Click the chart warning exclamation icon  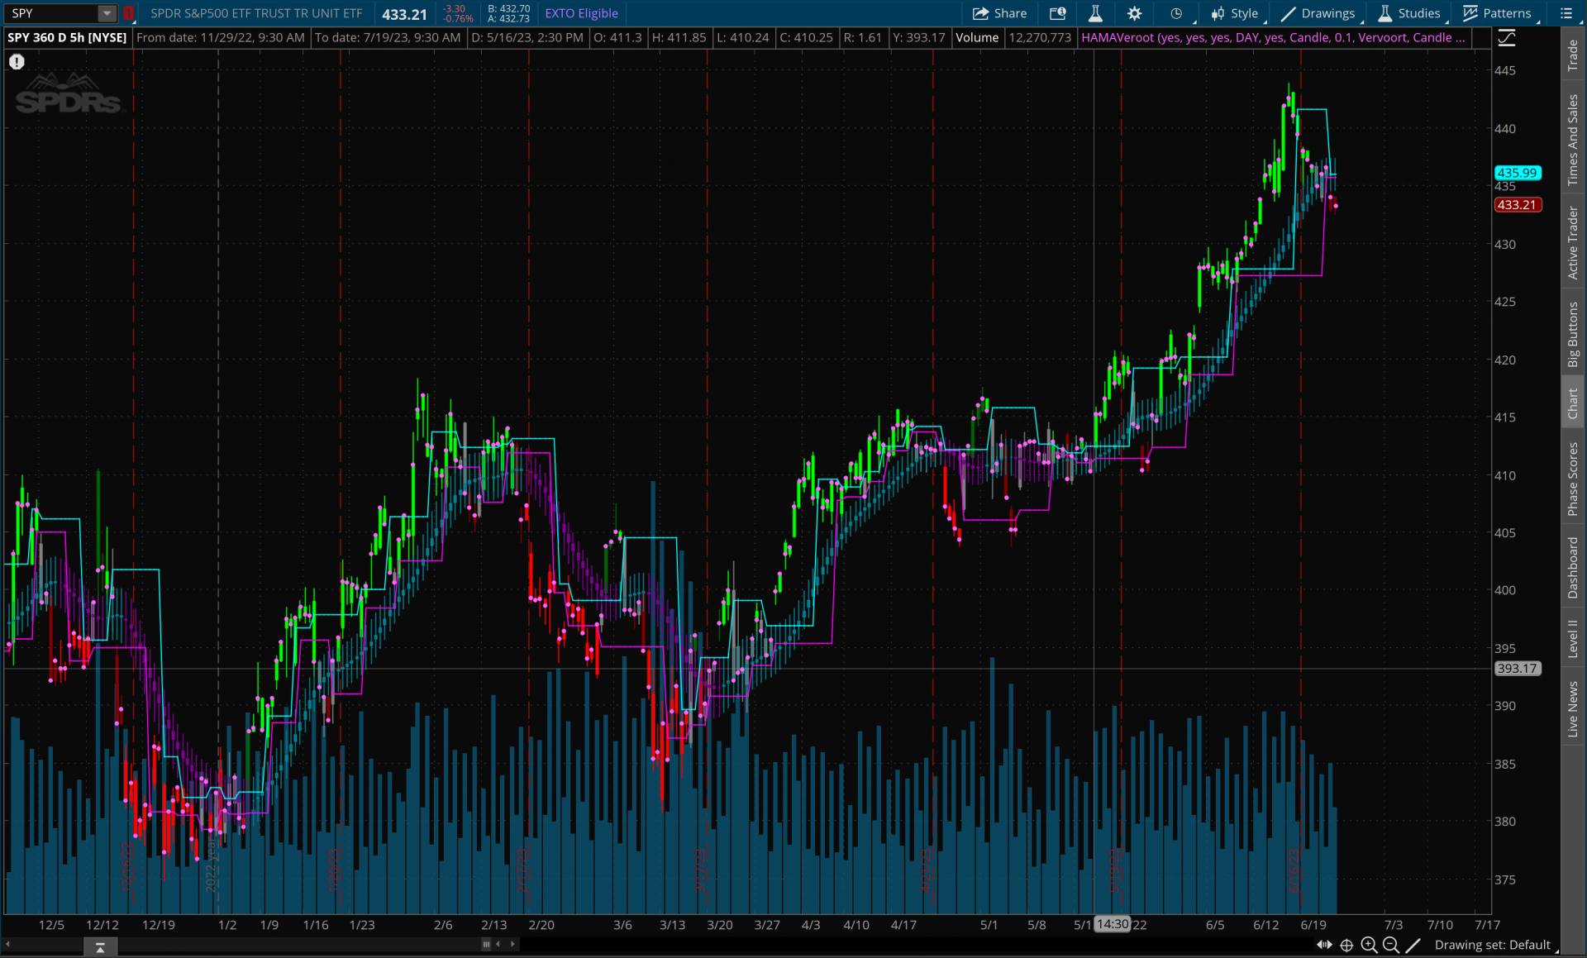pos(17,62)
